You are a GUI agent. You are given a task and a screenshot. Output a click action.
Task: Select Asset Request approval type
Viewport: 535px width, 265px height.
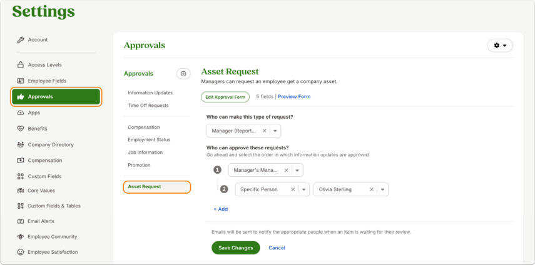[x=157, y=187]
